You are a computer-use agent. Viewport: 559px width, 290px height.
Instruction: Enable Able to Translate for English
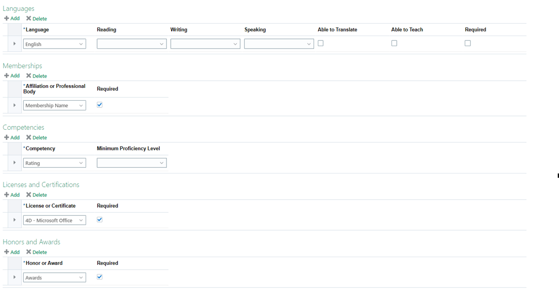coord(321,43)
